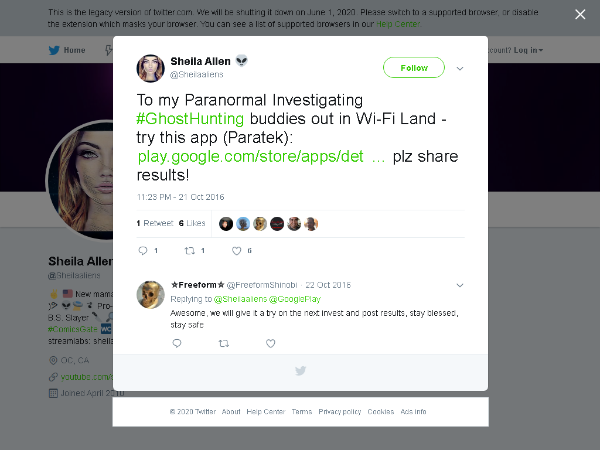Open tweet options chevron next to Follow
This screenshot has width=600, height=450.
click(x=460, y=69)
